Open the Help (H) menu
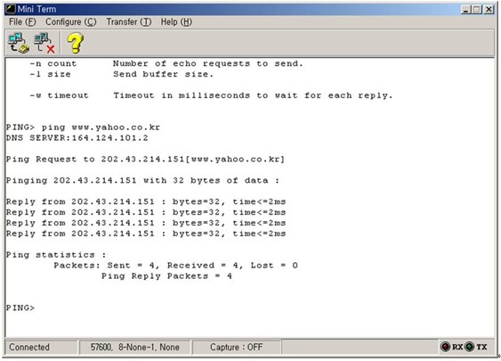501x361 pixels. pos(176,21)
